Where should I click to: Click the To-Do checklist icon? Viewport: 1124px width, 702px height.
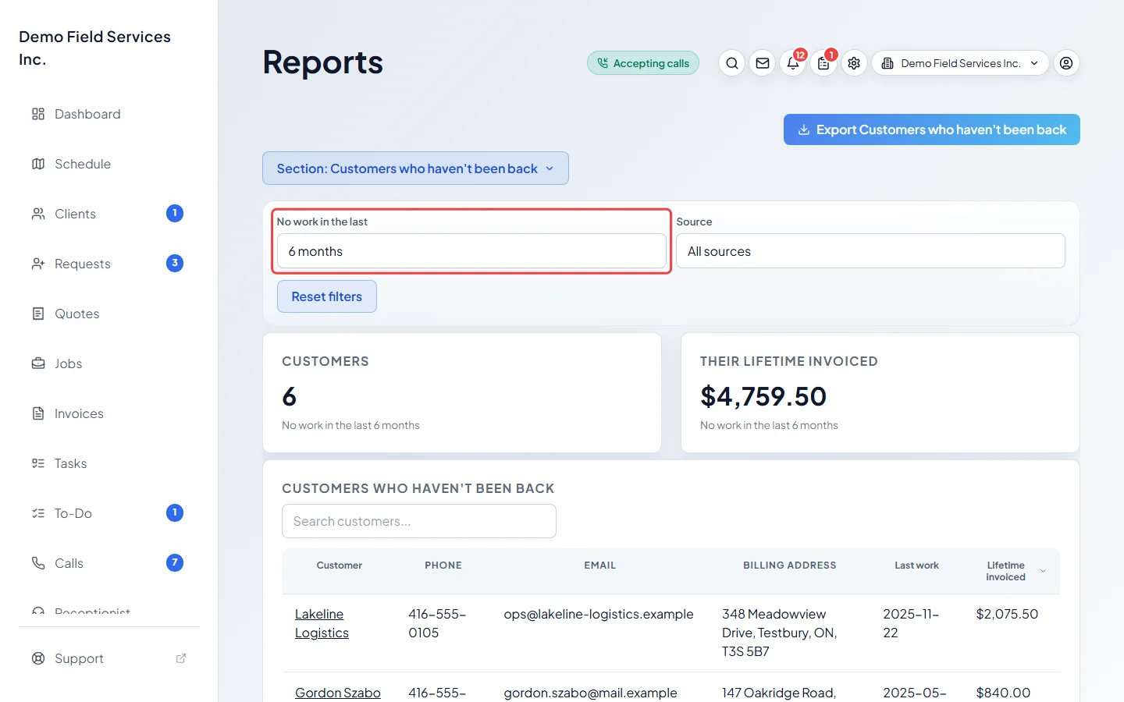click(x=38, y=513)
